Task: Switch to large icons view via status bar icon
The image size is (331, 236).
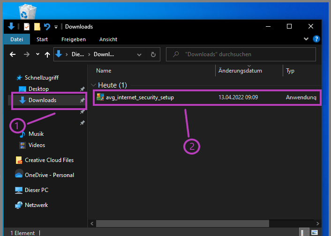Action: 315,232
